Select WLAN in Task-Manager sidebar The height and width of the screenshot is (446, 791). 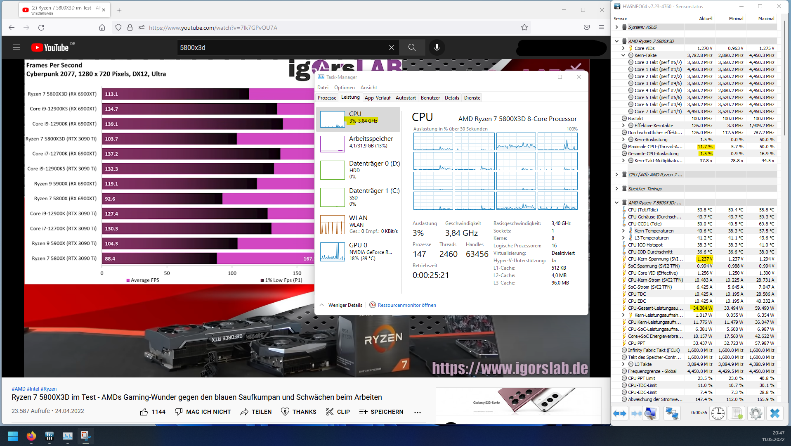point(358,224)
